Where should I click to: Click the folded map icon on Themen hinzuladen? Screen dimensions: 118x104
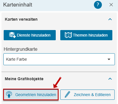pos(68,35)
